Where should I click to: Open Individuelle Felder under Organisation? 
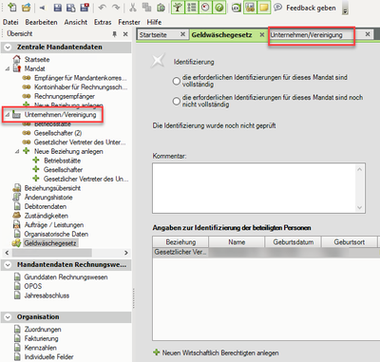coord(48,357)
